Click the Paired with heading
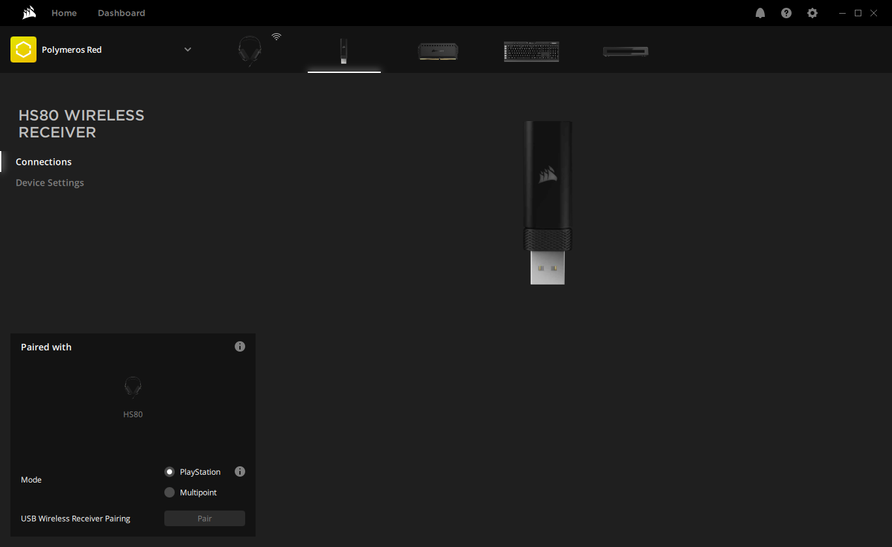This screenshot has width=892, height=547. (x=46, y=347)
